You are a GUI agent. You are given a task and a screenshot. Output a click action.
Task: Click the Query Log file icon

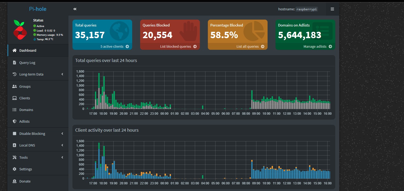click(15, 63)
